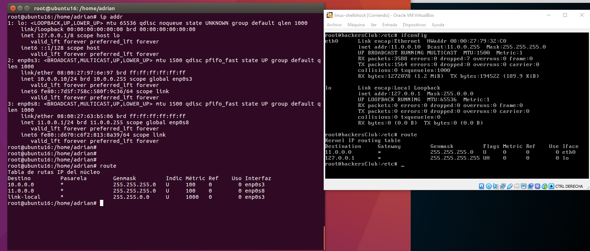Screen dimensions: 590x251
Task: Click genmask '255.255.0.0' in Ubuntu route table
Action: coord(131,197)
